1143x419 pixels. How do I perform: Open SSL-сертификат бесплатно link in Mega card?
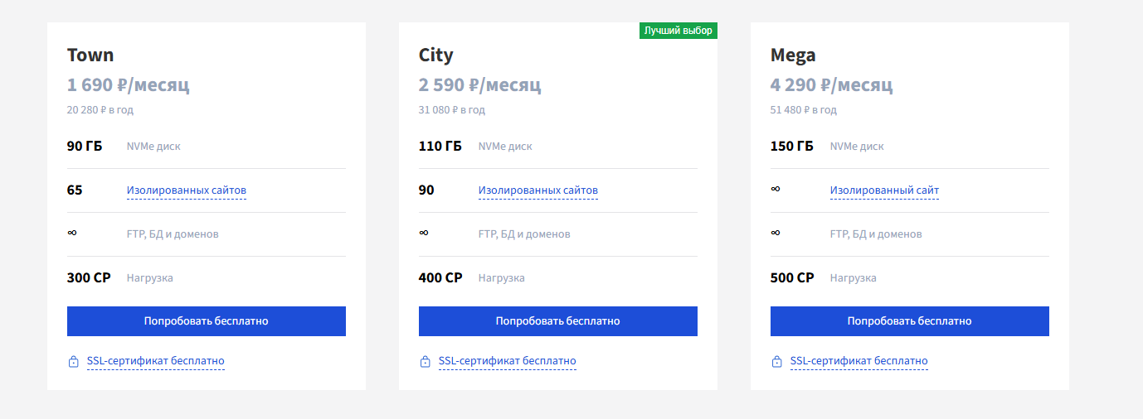(x=859, y=361)
